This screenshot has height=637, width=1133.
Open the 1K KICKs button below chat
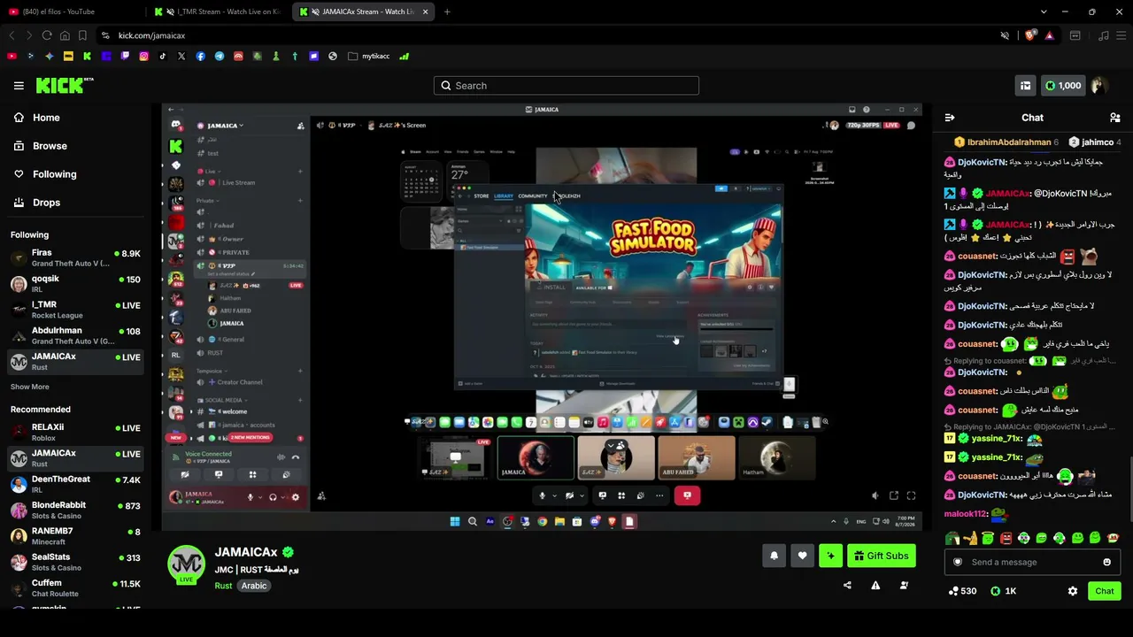coord(1004,591)
